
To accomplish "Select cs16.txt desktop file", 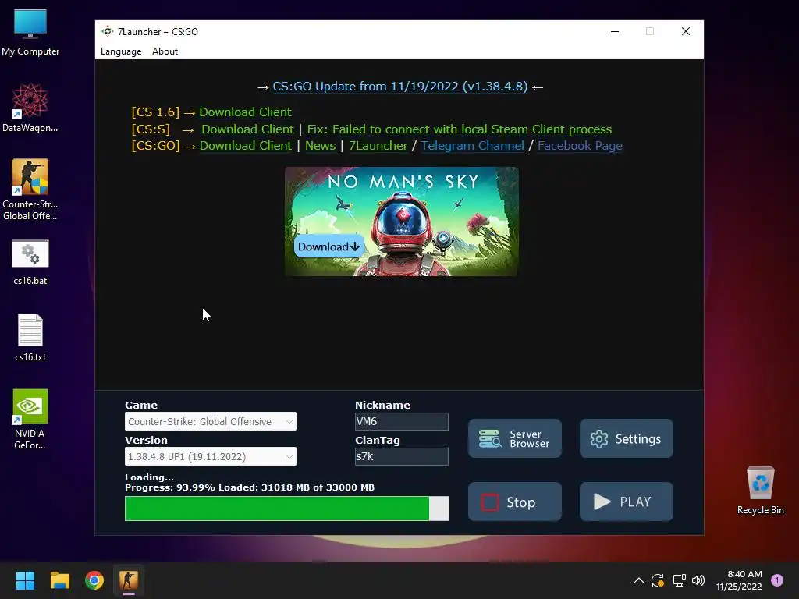I will pyautogui.click(x=30, y=337).
